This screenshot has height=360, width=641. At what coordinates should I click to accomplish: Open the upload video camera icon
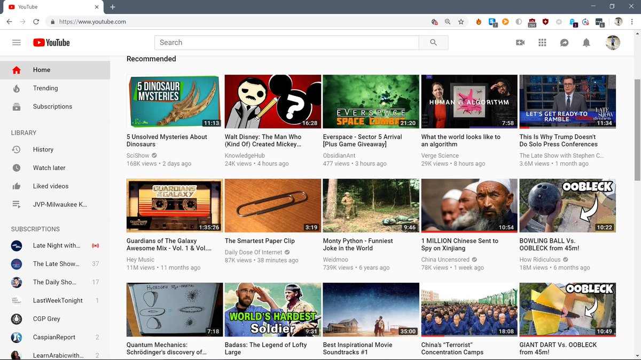[520, 43]
